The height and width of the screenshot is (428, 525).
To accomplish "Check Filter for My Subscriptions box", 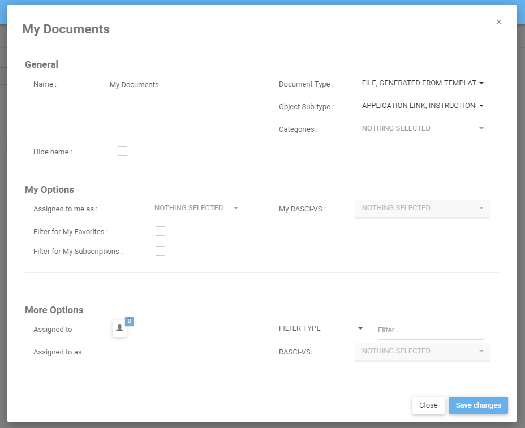I will (x=160, y=250).
